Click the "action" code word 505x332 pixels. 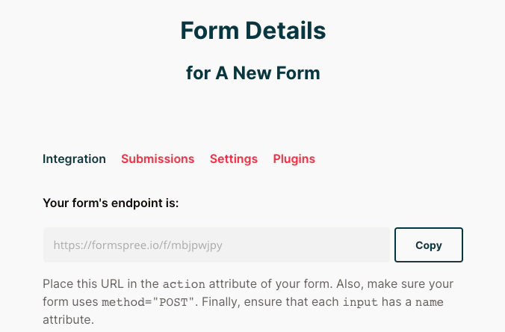(x=182, y=285)
